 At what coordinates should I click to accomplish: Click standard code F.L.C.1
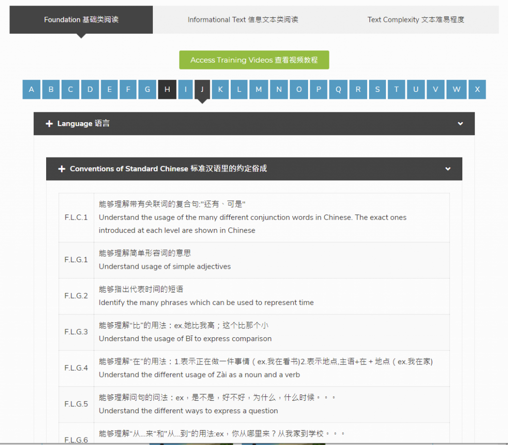[x=76, y=218]
